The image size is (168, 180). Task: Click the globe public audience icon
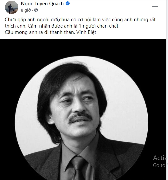coord(36,10)
